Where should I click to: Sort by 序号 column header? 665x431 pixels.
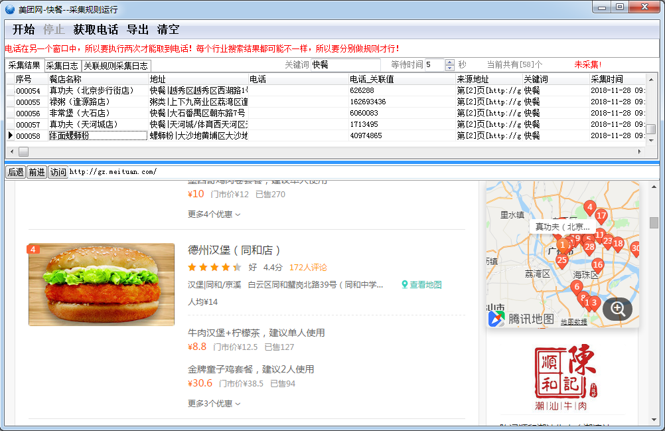pos(31,79)
